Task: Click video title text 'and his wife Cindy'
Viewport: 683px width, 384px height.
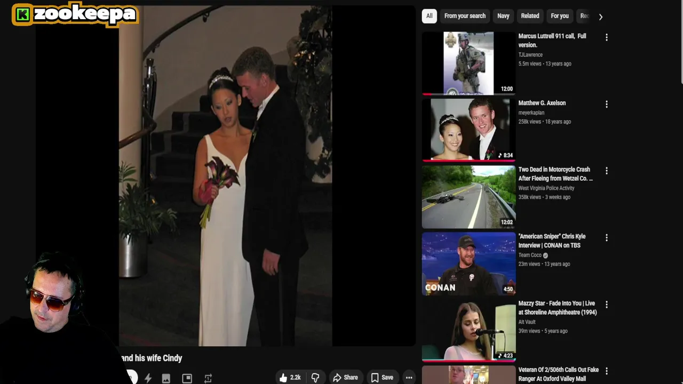Action: (x=152, y=358)
